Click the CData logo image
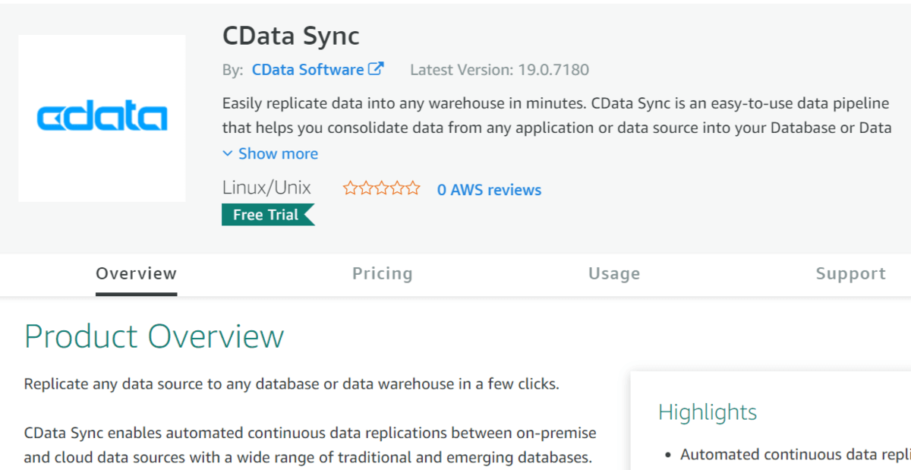 tap(102, 118)
